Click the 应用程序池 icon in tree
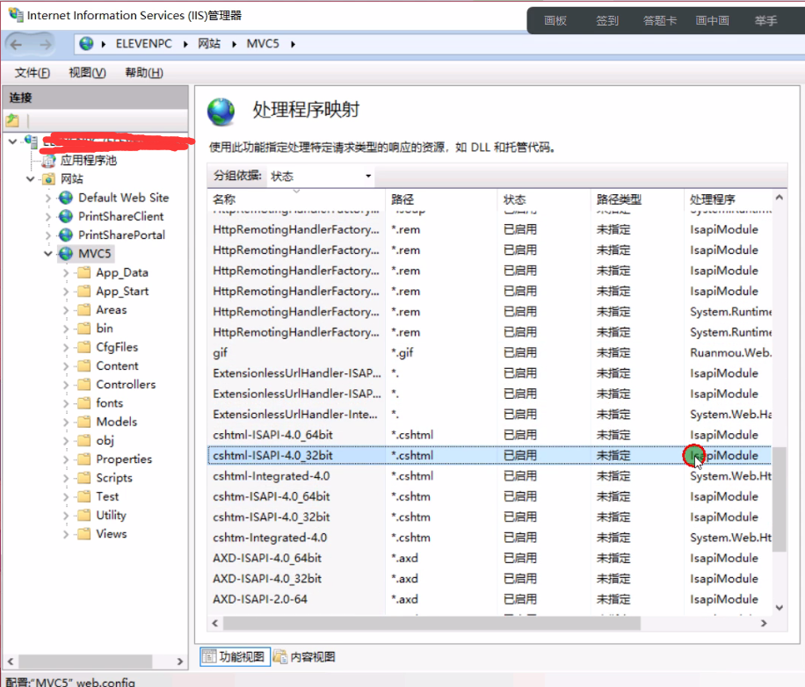 [48, 161]
